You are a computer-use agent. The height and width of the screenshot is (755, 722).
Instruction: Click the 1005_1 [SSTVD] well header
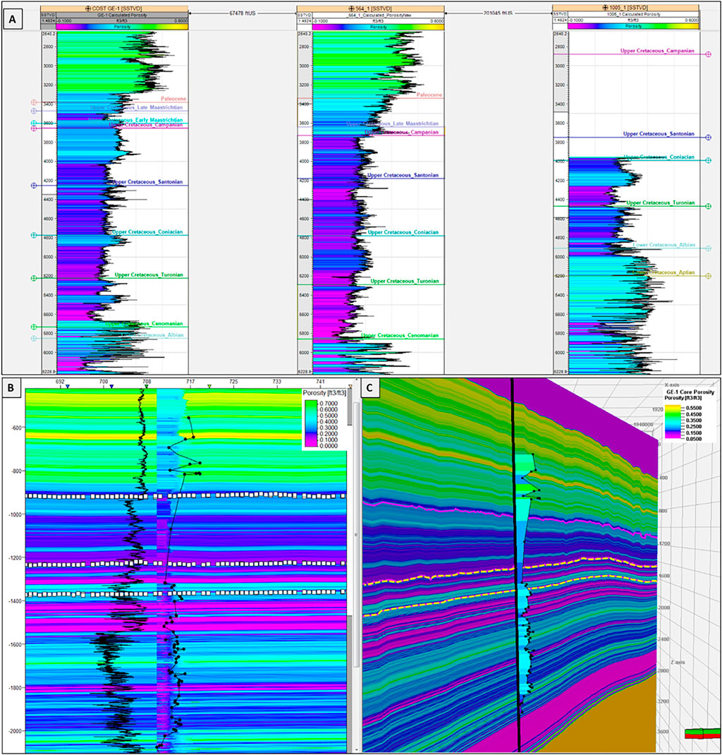click(625, 8)
